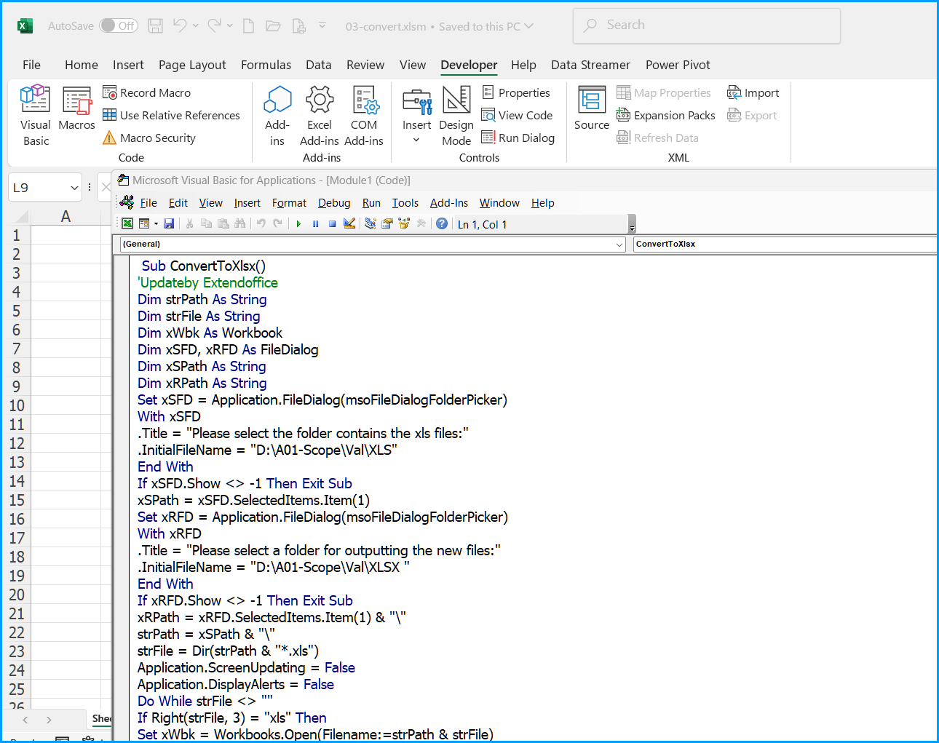Open the Debug menu in VBA editor
This screenshot has height=743, width=939.
coord(334,202)
